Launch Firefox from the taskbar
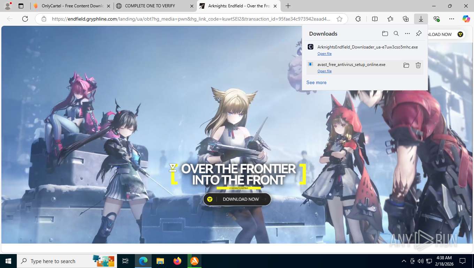The width and height of the screenshot is (474, 268). coord(177,261)
